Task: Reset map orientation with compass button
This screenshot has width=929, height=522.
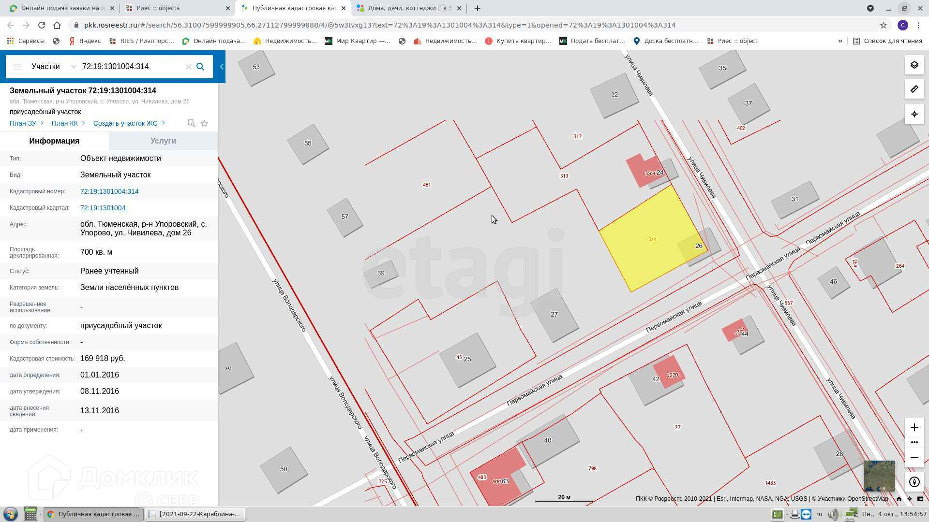Action: point(914,482)
